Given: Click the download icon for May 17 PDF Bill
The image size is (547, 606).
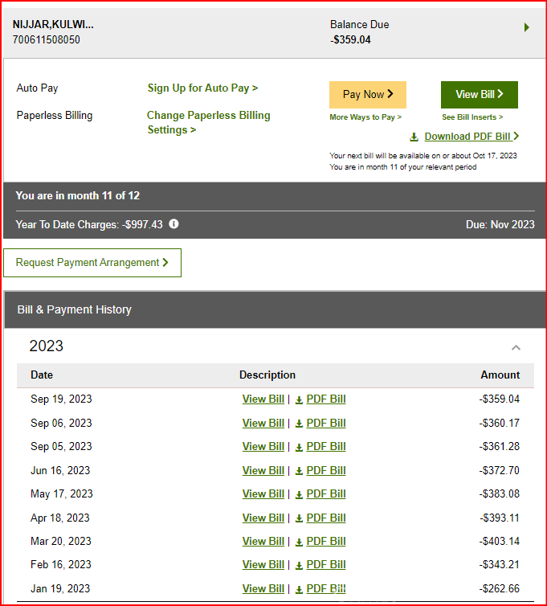Looking at the screenshot, I should [299, 494].
